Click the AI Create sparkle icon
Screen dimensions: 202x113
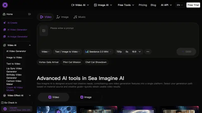click(4, 23)
